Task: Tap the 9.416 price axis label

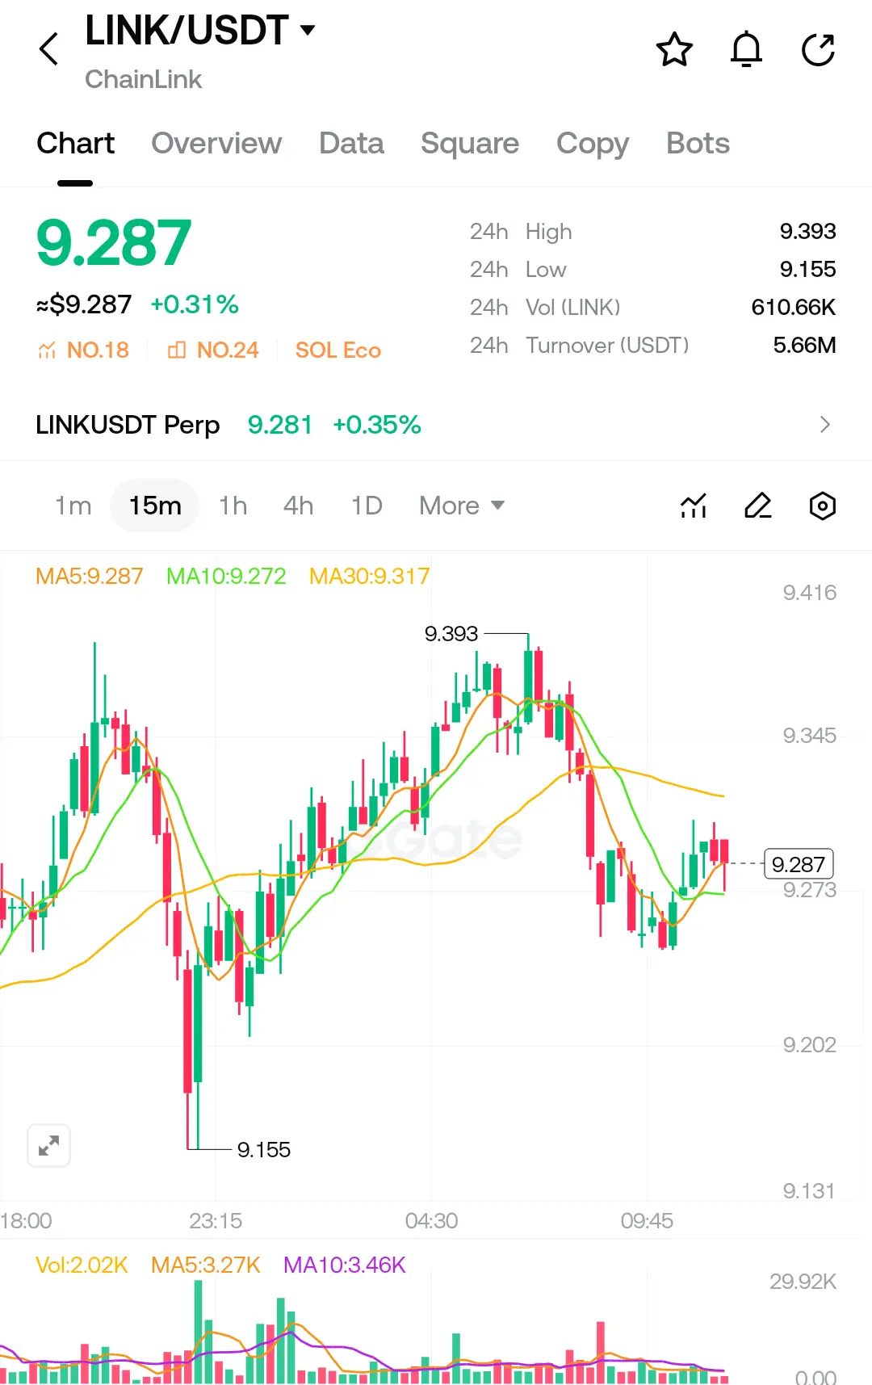Action: tap(809, 593)
